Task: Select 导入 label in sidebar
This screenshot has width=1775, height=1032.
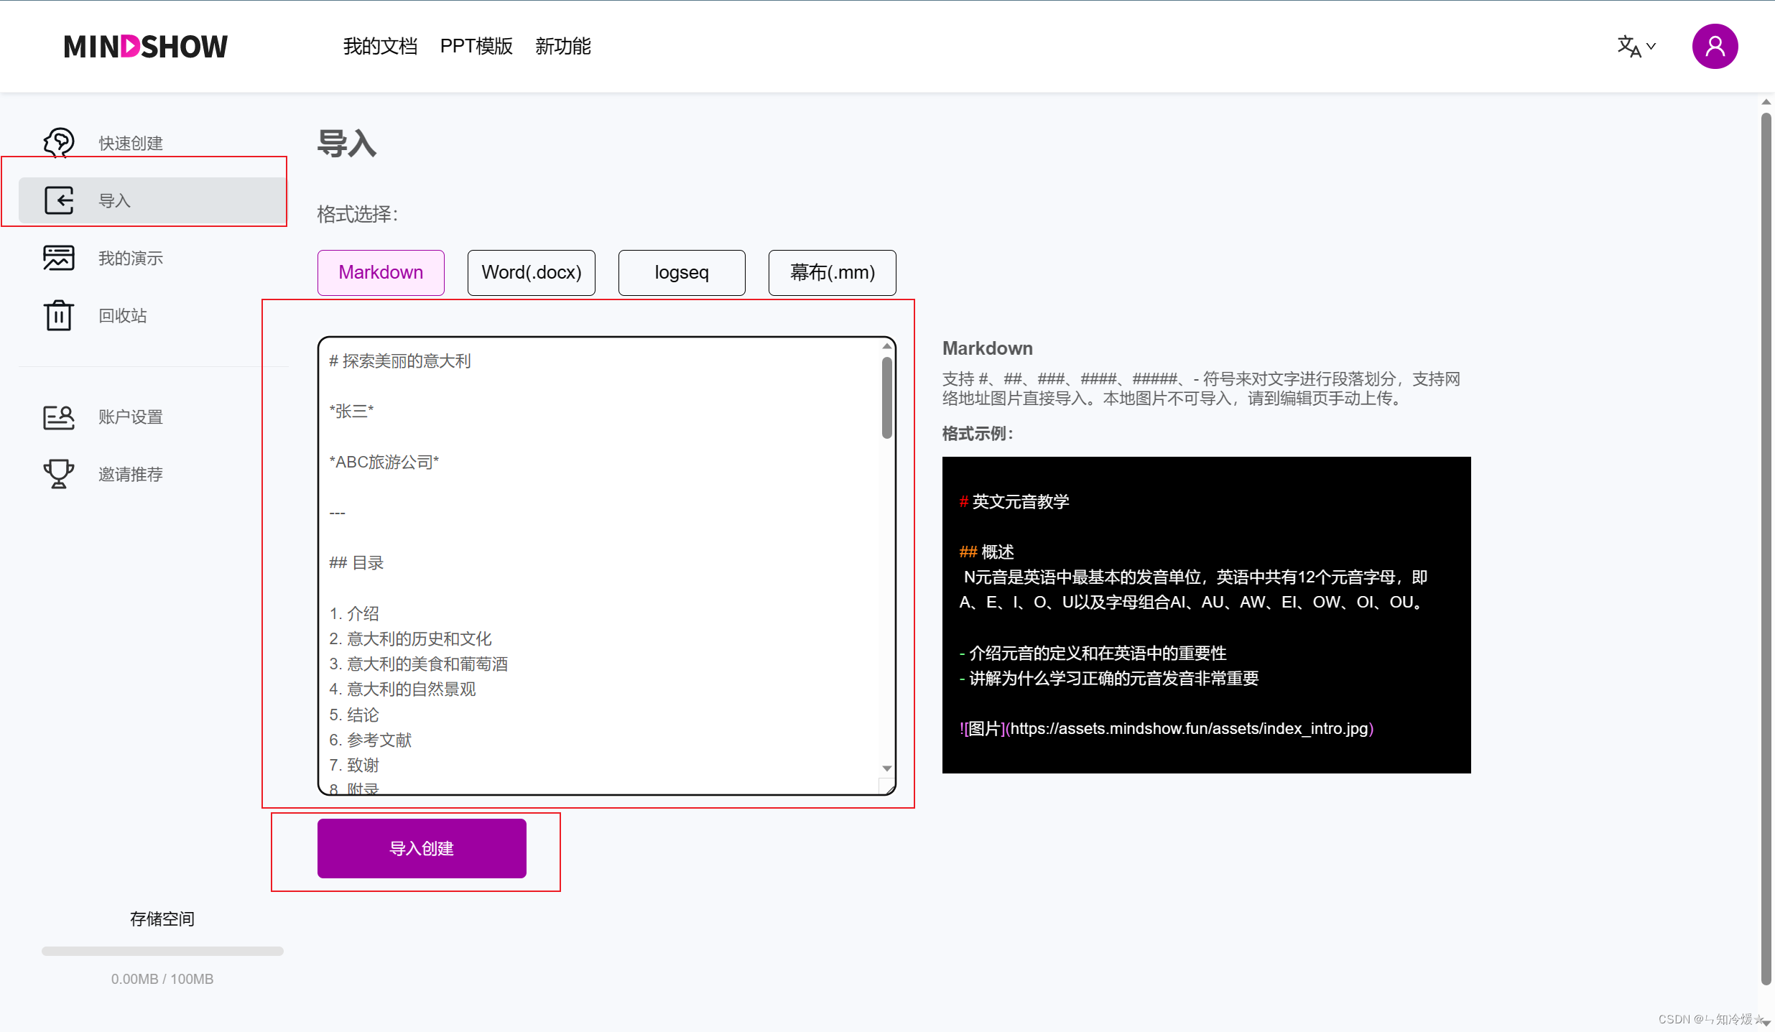Action: 115,200
